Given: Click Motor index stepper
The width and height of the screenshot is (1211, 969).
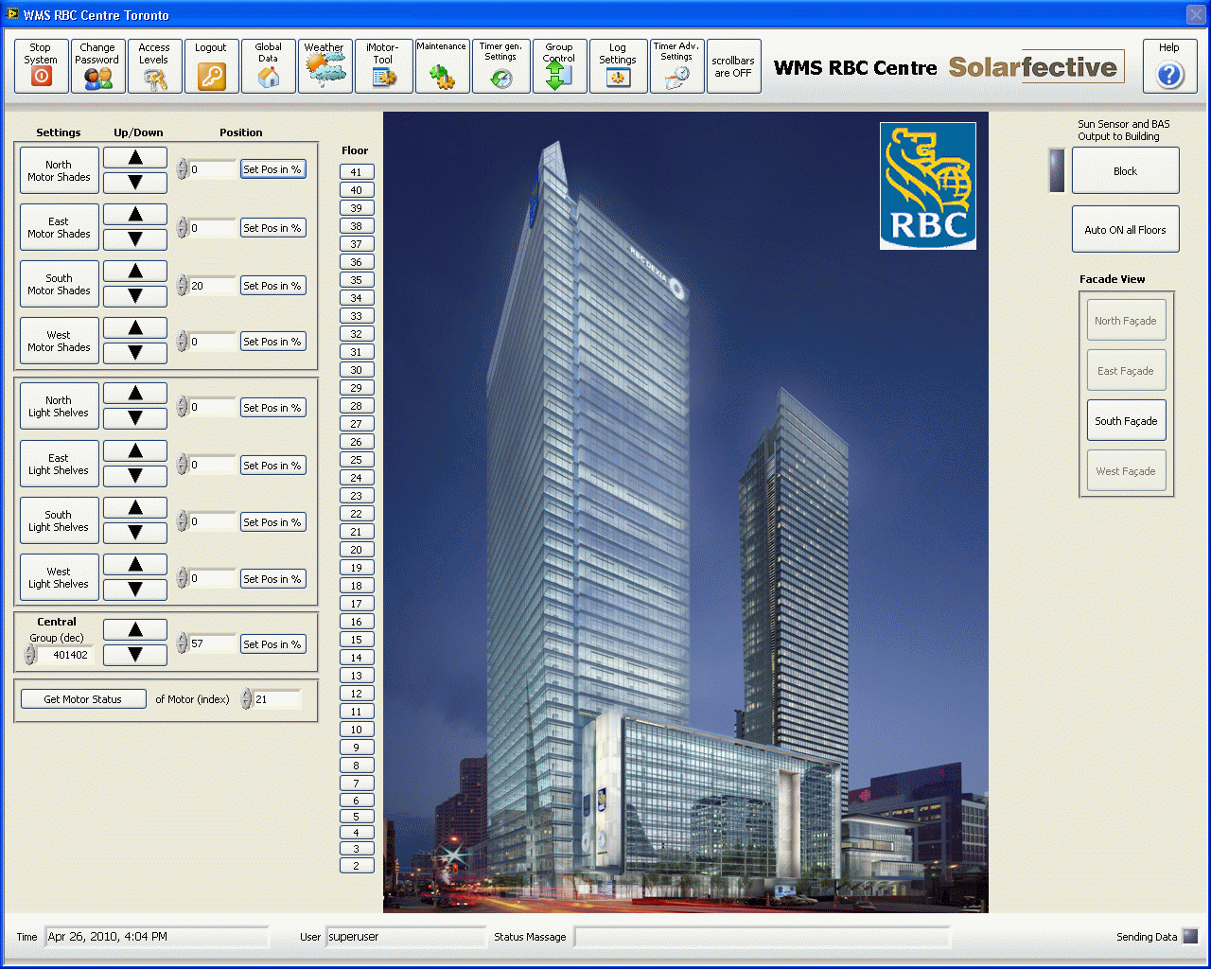Looking at the screenshot, I should point(247,699).
